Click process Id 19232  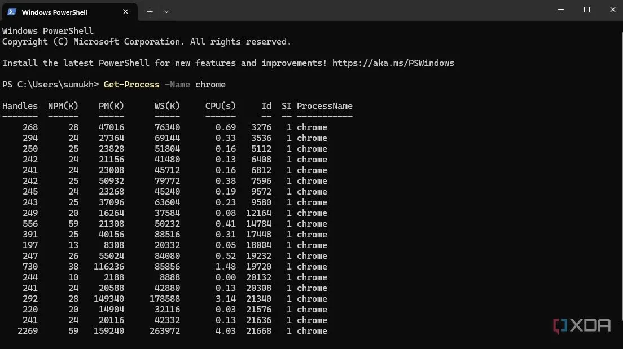[258, 256]
